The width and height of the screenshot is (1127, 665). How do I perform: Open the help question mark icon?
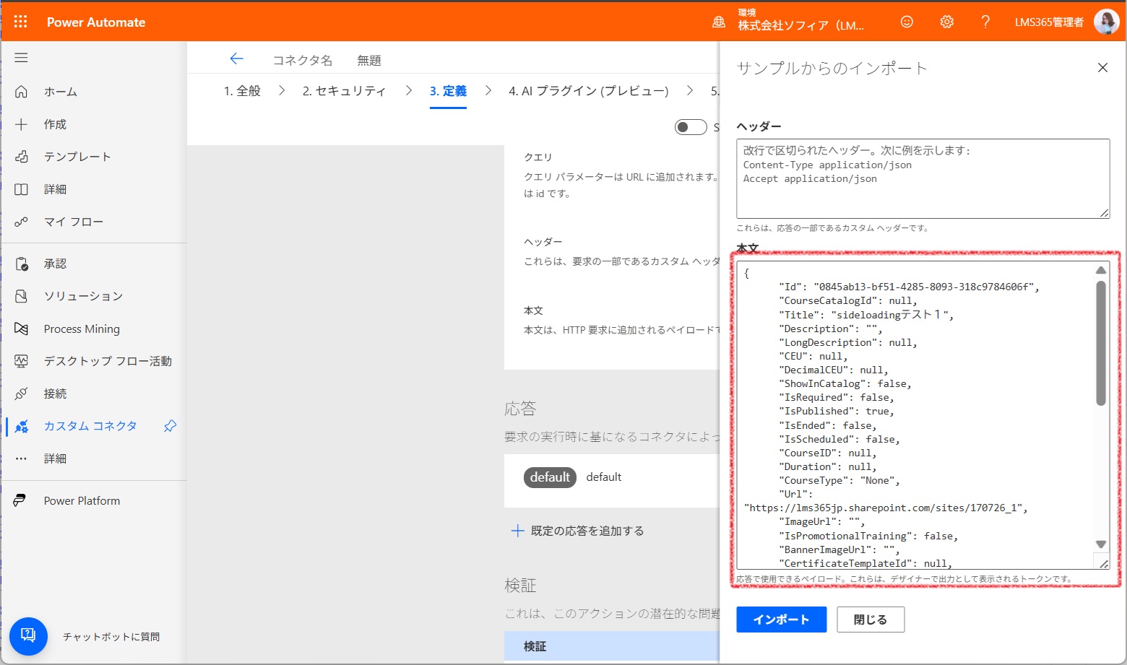point(985,22)
